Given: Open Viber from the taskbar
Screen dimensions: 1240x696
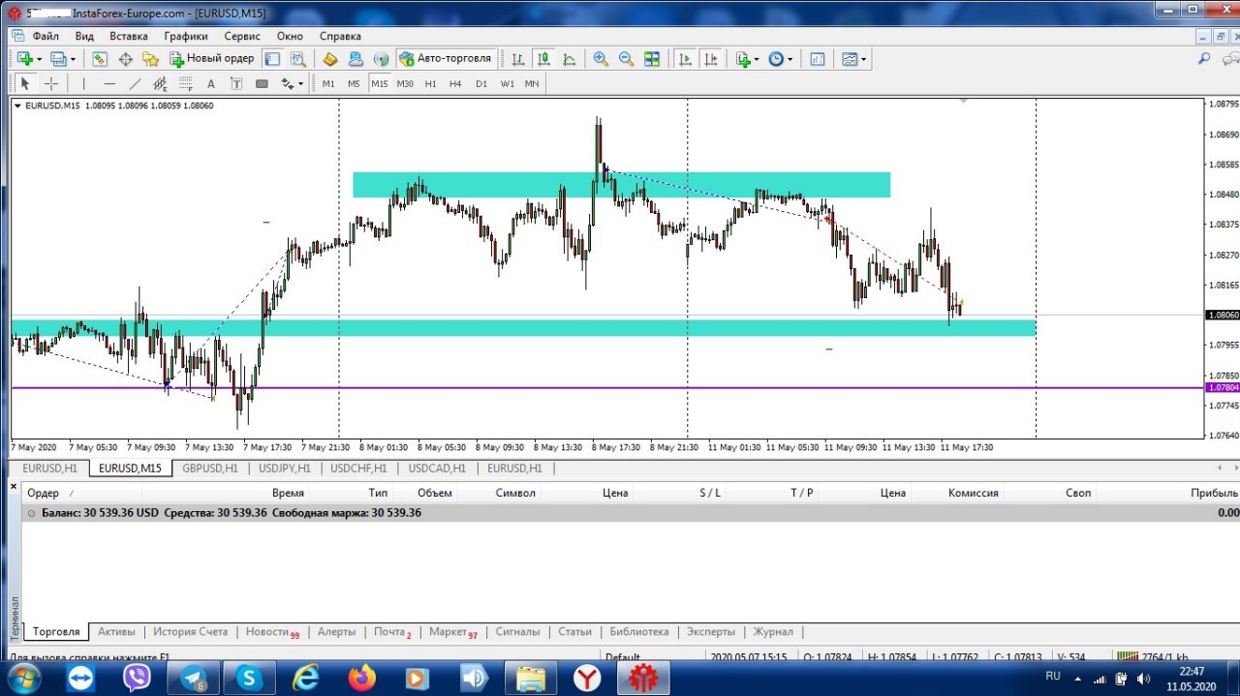Looking at the screenshot, I should pos(137,679).
